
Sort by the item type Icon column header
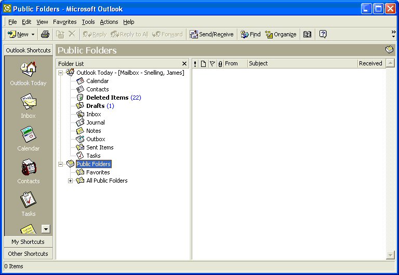coord(203,63)
